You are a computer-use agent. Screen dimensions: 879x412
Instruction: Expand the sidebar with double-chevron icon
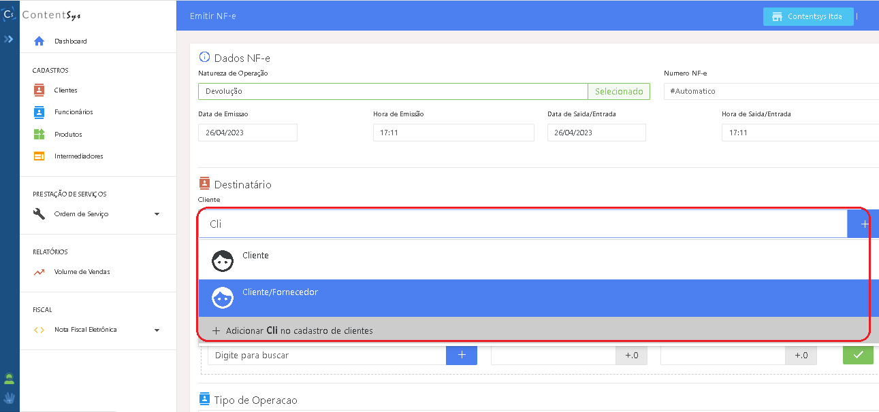click(x=9, y=39)
